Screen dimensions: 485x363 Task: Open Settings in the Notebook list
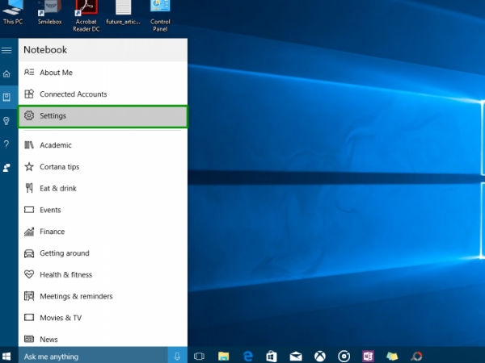click(x=103, y=116)
